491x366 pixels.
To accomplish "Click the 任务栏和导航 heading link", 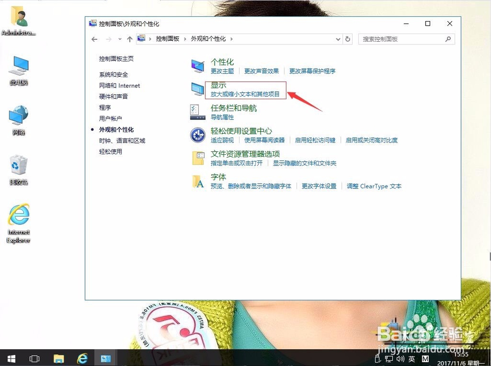I will point(234,108).
